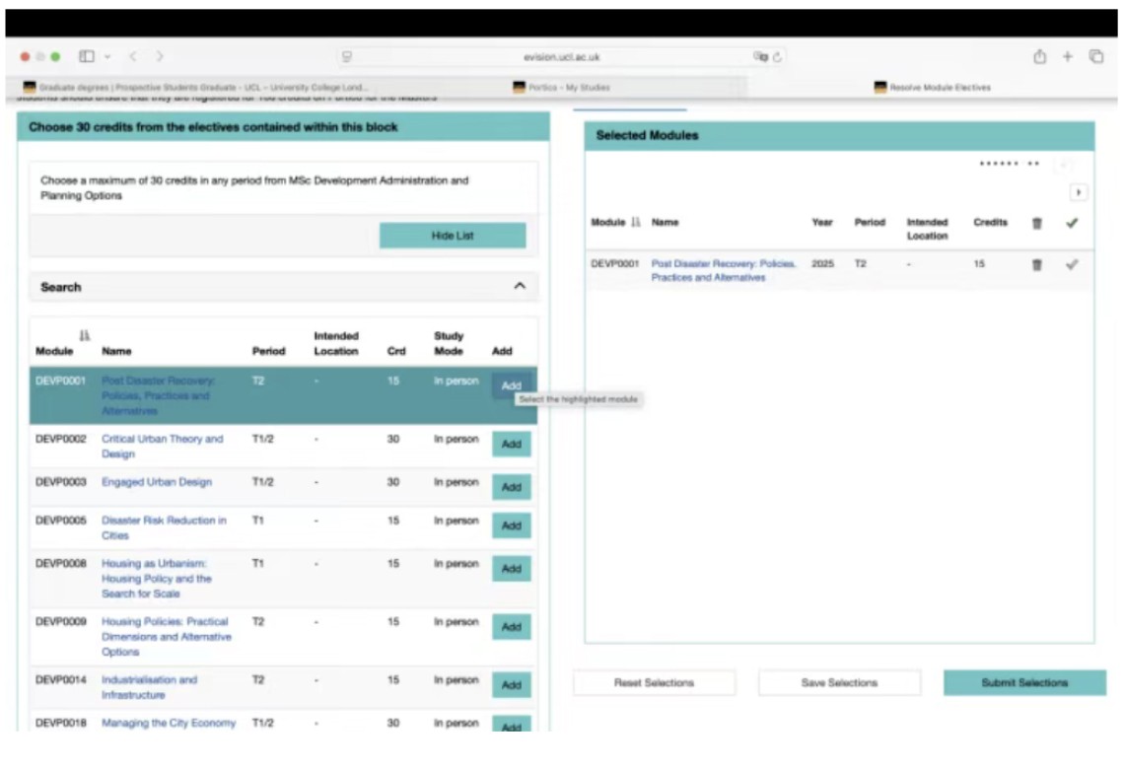Click the grey checkmark in the DEVP0001 row
The image size is (1124, 770).
[x=1072, y=264]
